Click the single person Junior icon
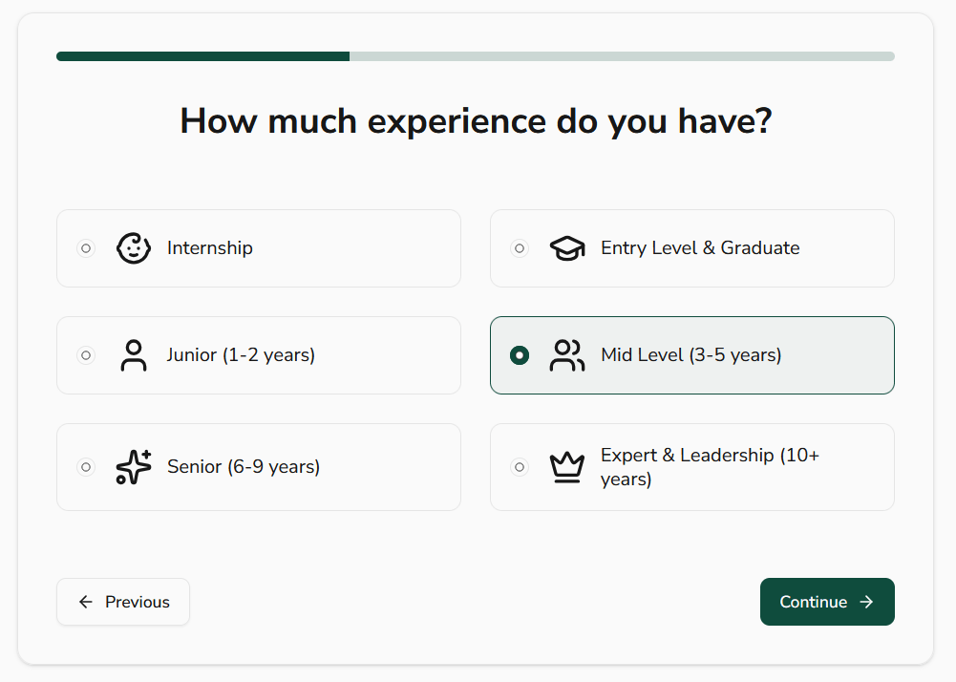Image resolution: width=956 pixels, height=682 pixels. (x=134, y=355)
